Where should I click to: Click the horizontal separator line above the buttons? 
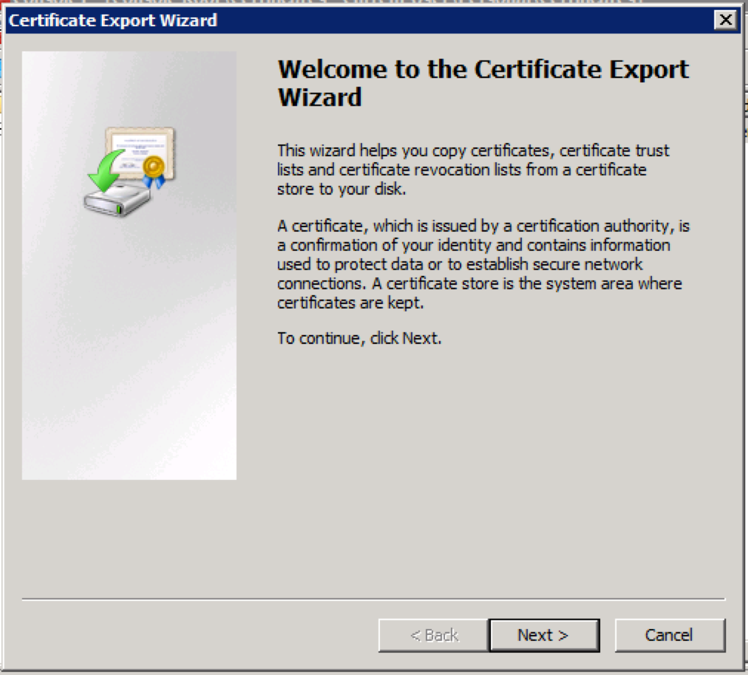373,599
